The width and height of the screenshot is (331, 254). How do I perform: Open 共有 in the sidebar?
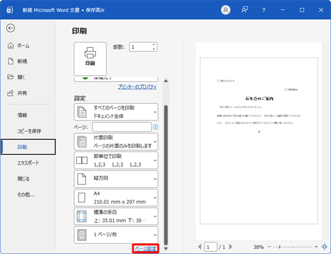pos(28,93)
